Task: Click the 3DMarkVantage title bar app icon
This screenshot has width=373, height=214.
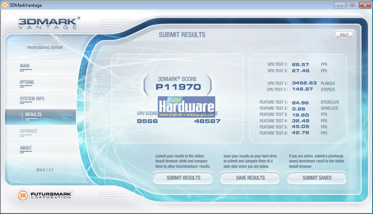Action: (x=5, y=5)
